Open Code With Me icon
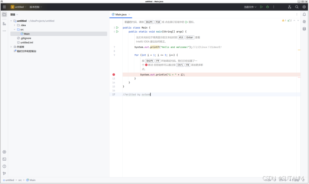 [290, 7]
